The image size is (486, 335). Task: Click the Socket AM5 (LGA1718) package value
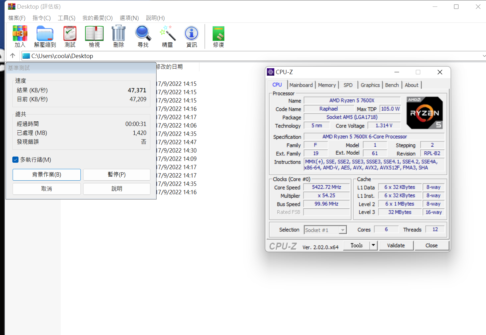coord(352,117)
